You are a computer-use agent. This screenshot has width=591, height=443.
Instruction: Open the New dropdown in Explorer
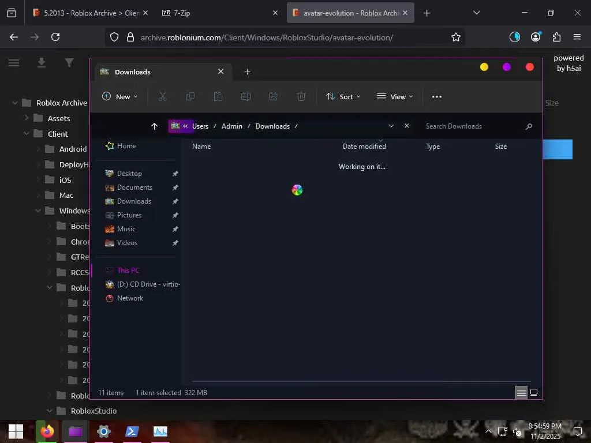[x=120, y=97]
